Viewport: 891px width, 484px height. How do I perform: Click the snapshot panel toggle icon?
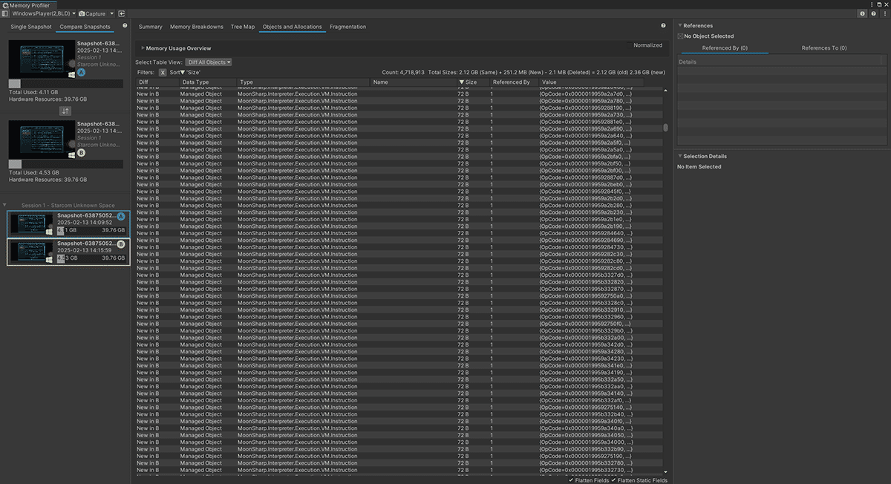(x=5, y=13)
